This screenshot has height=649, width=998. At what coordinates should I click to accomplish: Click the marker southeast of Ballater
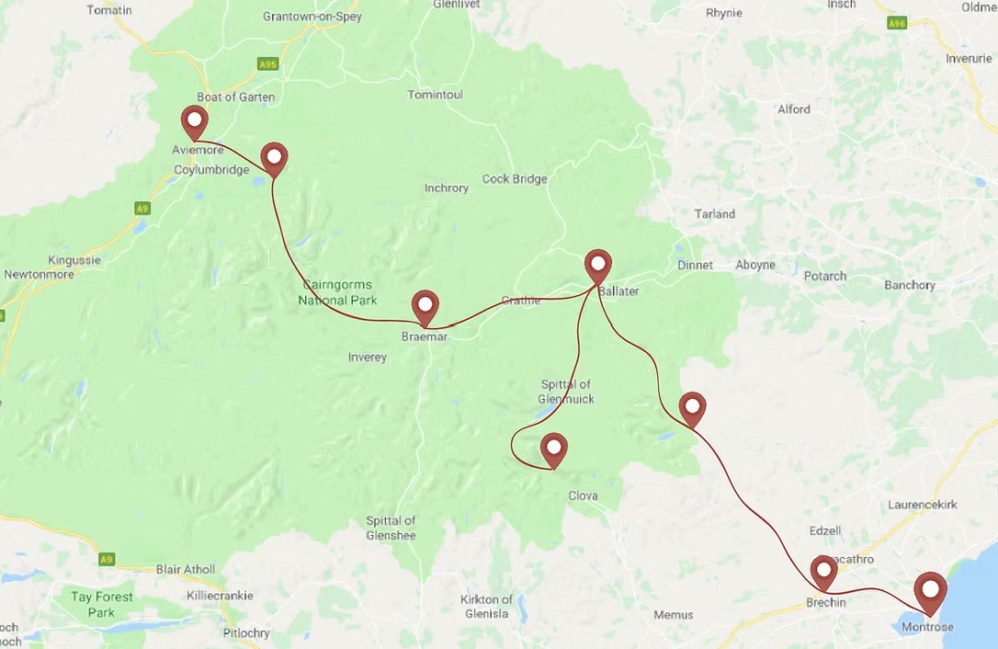click(693, 410)
